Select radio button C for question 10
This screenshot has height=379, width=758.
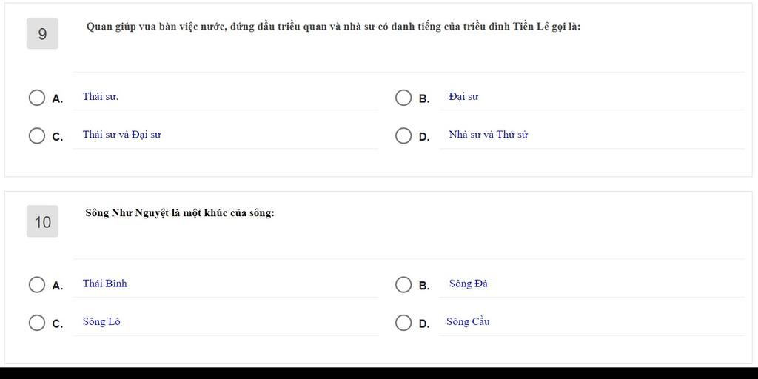click(x=37, y=323)
